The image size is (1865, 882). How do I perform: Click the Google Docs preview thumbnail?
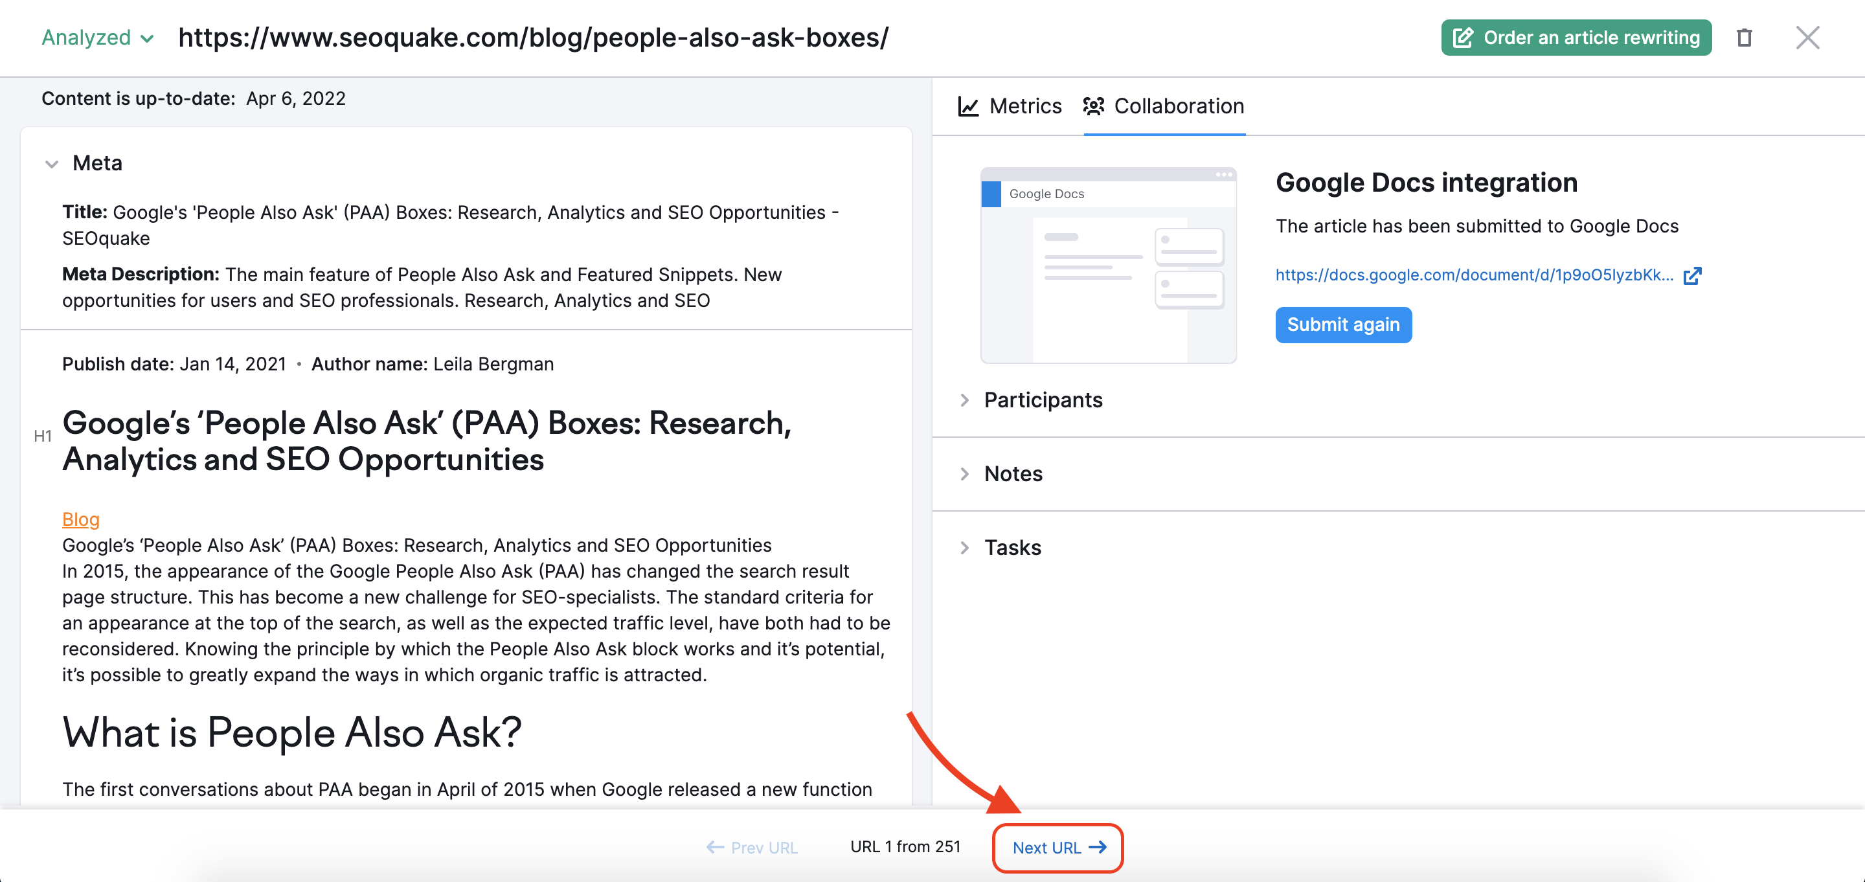[x=1109, y=265]
